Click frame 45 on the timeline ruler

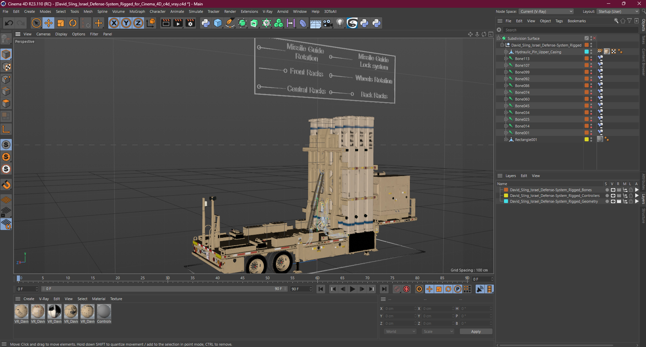(243, 278)
